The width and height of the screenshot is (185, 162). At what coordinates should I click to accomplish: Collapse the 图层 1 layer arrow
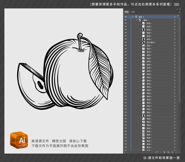coord(133,17)
